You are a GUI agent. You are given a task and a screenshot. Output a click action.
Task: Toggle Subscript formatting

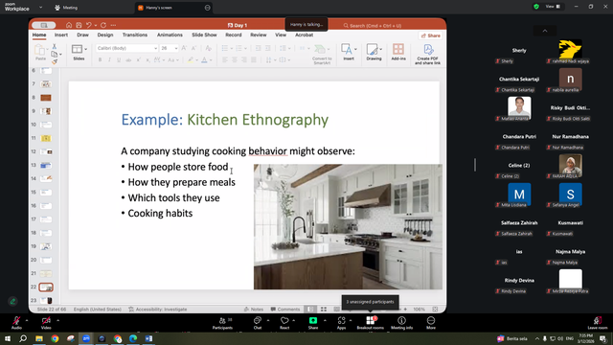point(148,59)
